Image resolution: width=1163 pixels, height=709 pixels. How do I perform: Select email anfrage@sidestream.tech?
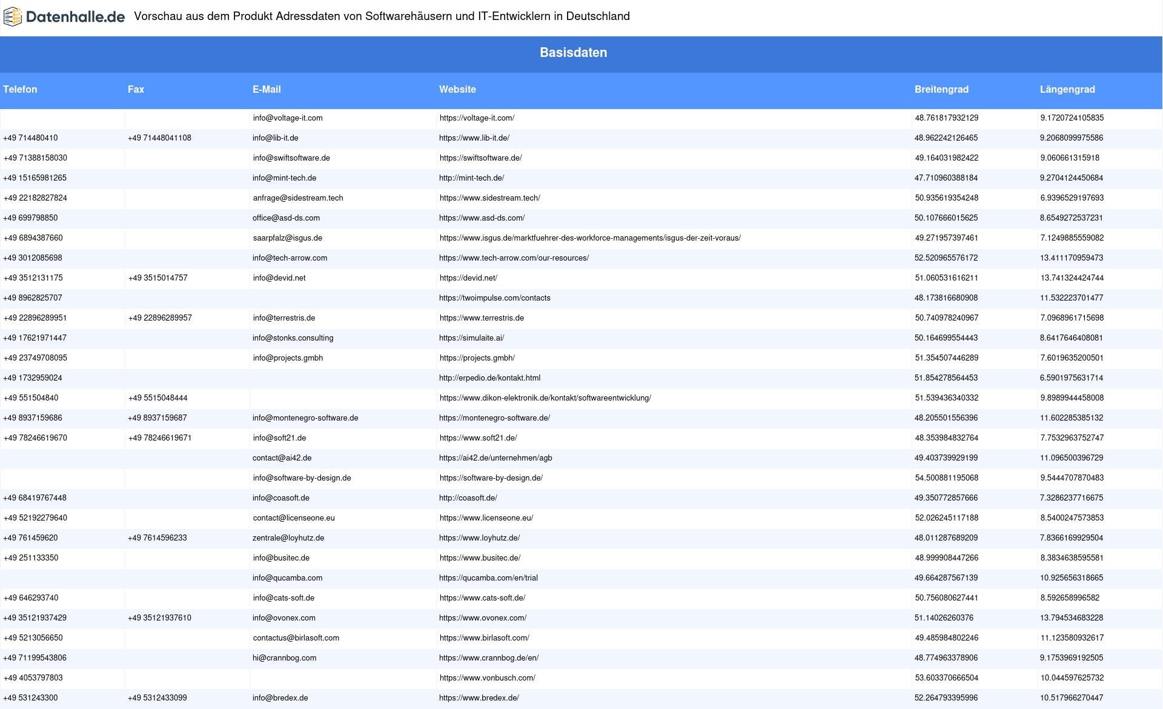[298, 198]
